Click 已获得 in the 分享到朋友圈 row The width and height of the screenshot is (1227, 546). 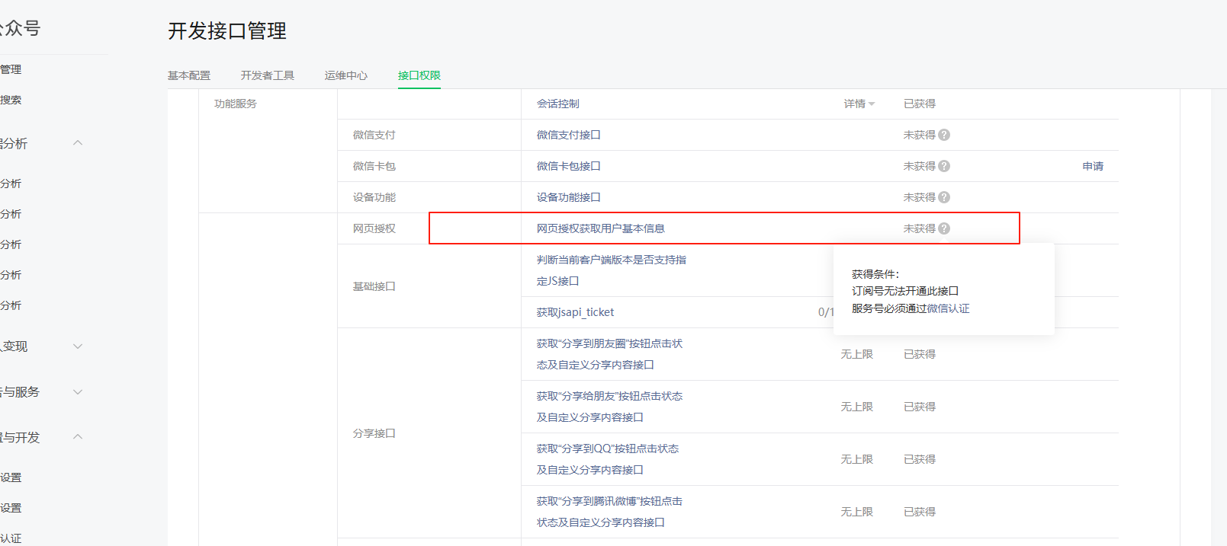(920, 354)
